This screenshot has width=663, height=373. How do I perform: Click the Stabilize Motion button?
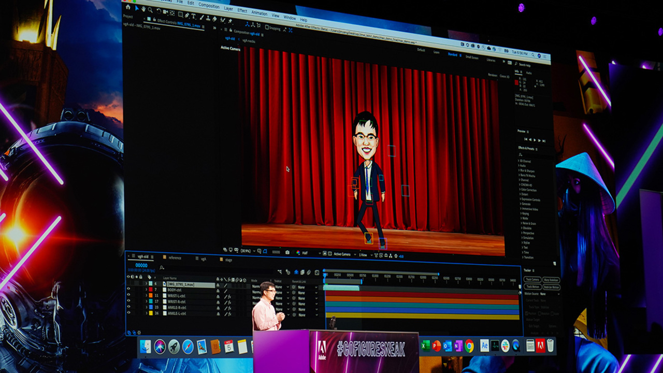point(551,288)
